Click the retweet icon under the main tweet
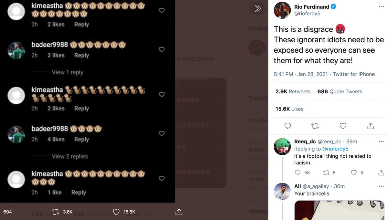The image size is (388, 220). coord(315,126)
